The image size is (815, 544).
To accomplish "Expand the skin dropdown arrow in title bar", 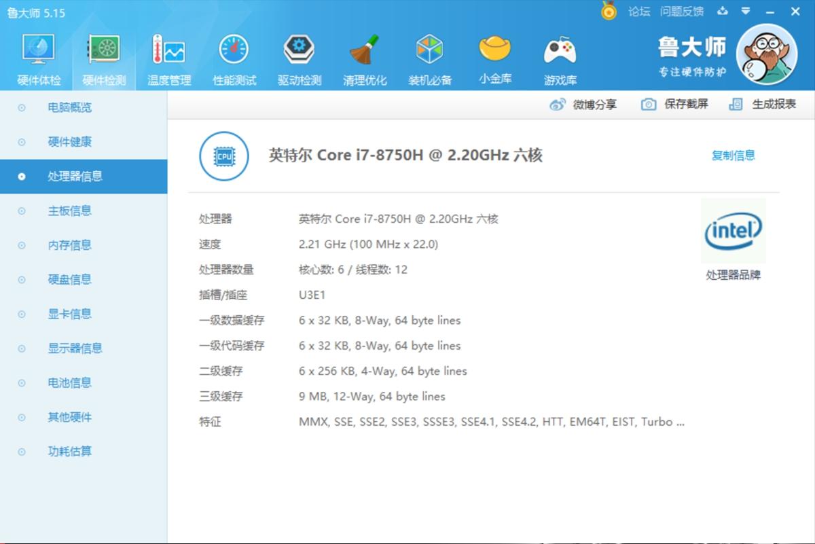I will point(746,11).
